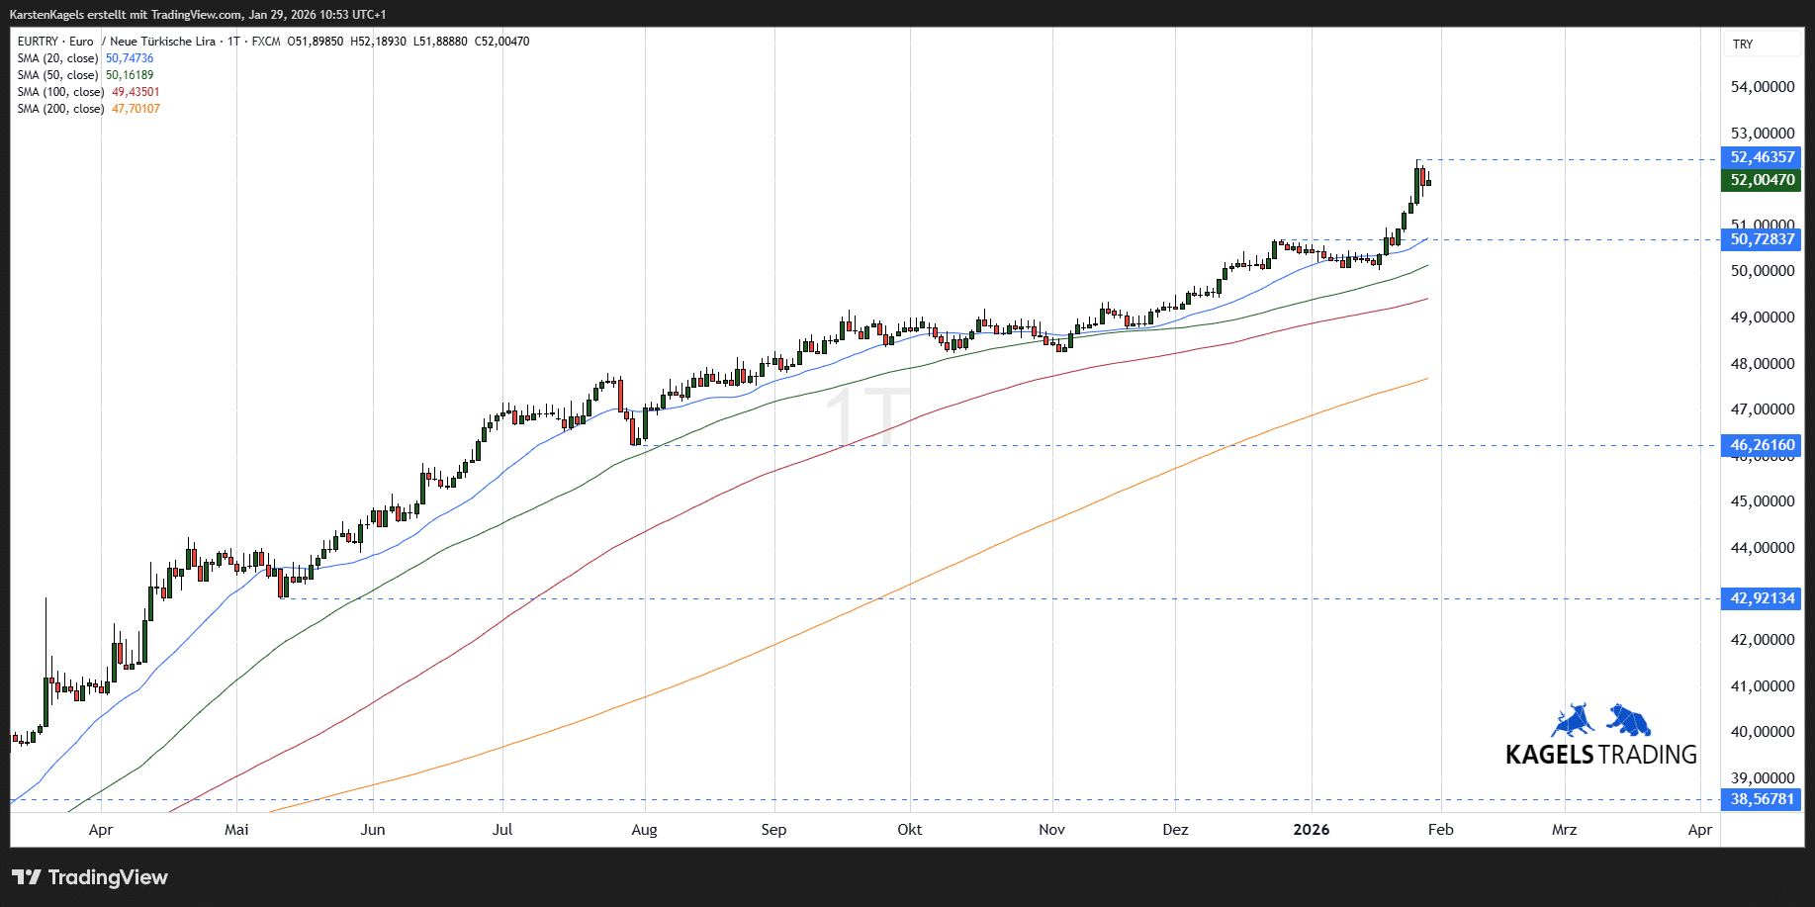The height and width of the screenshot is (907, 1815).
Task: Toggle the SMA (200, close) indicator legend
Action: (x=60, y=109)
